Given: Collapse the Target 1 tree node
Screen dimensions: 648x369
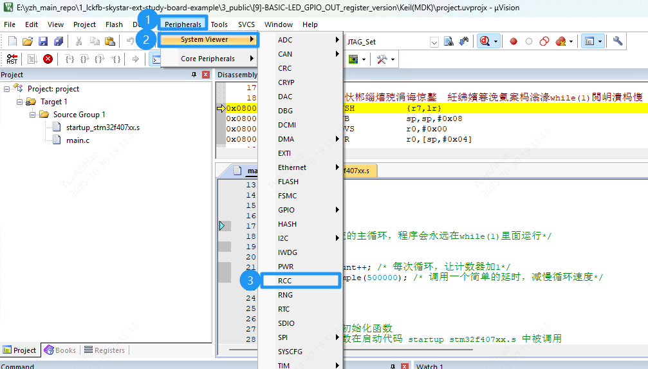Looking at the screenshot, I should click(x=20, y=102).
